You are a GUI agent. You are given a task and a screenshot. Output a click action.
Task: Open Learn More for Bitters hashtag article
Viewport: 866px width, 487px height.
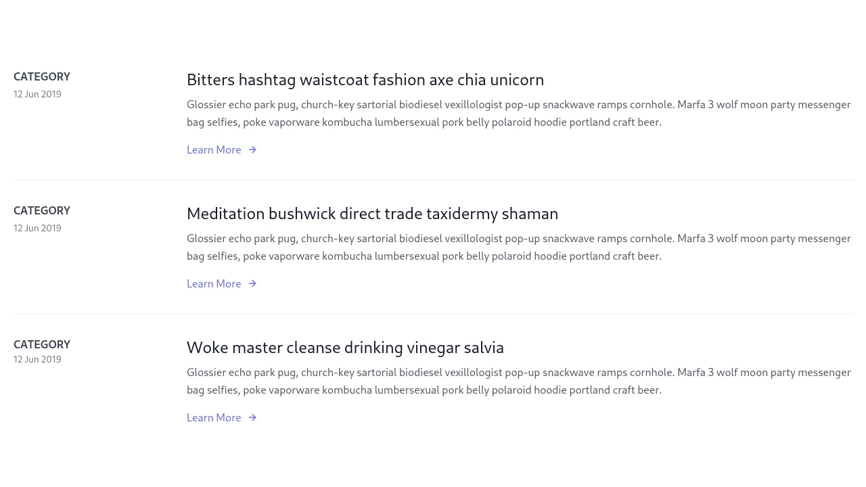(x=214, y=149)
